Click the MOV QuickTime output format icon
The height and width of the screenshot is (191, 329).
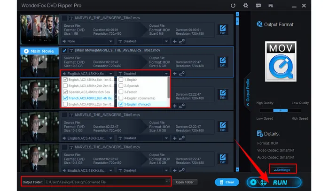[281, 61]
